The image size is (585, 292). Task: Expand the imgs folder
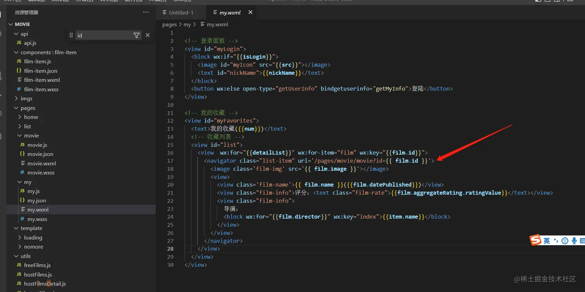point(26,98)
